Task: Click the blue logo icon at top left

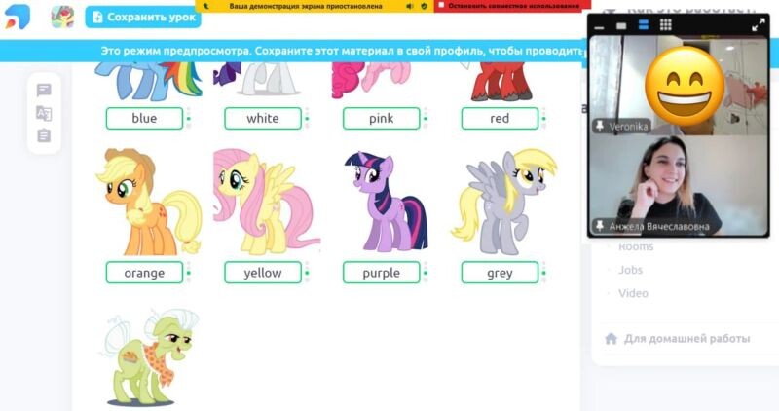Action: tap(18, 17)
